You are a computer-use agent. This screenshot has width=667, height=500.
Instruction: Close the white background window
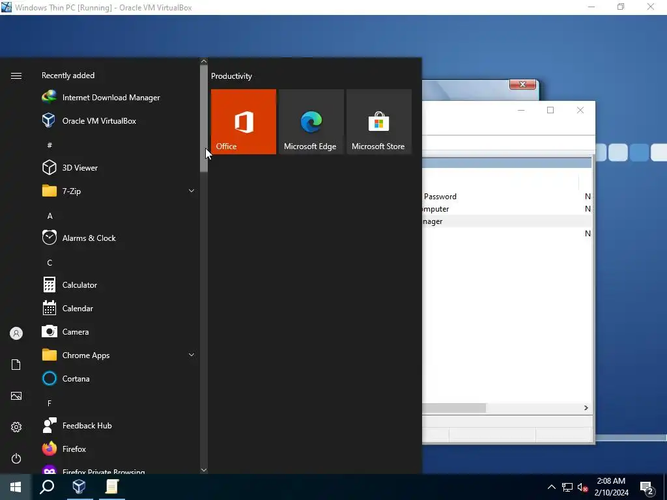[x=580, y=110]
